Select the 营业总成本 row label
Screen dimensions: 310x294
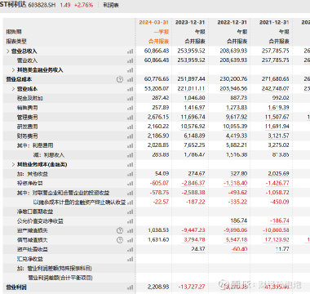(19, 79)
